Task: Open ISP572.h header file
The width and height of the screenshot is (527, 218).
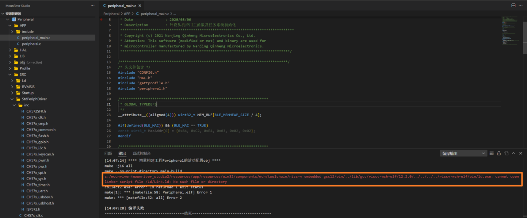Action: [33, 209]
